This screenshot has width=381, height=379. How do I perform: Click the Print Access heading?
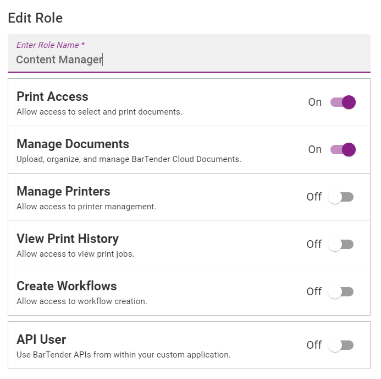point(52,96)
